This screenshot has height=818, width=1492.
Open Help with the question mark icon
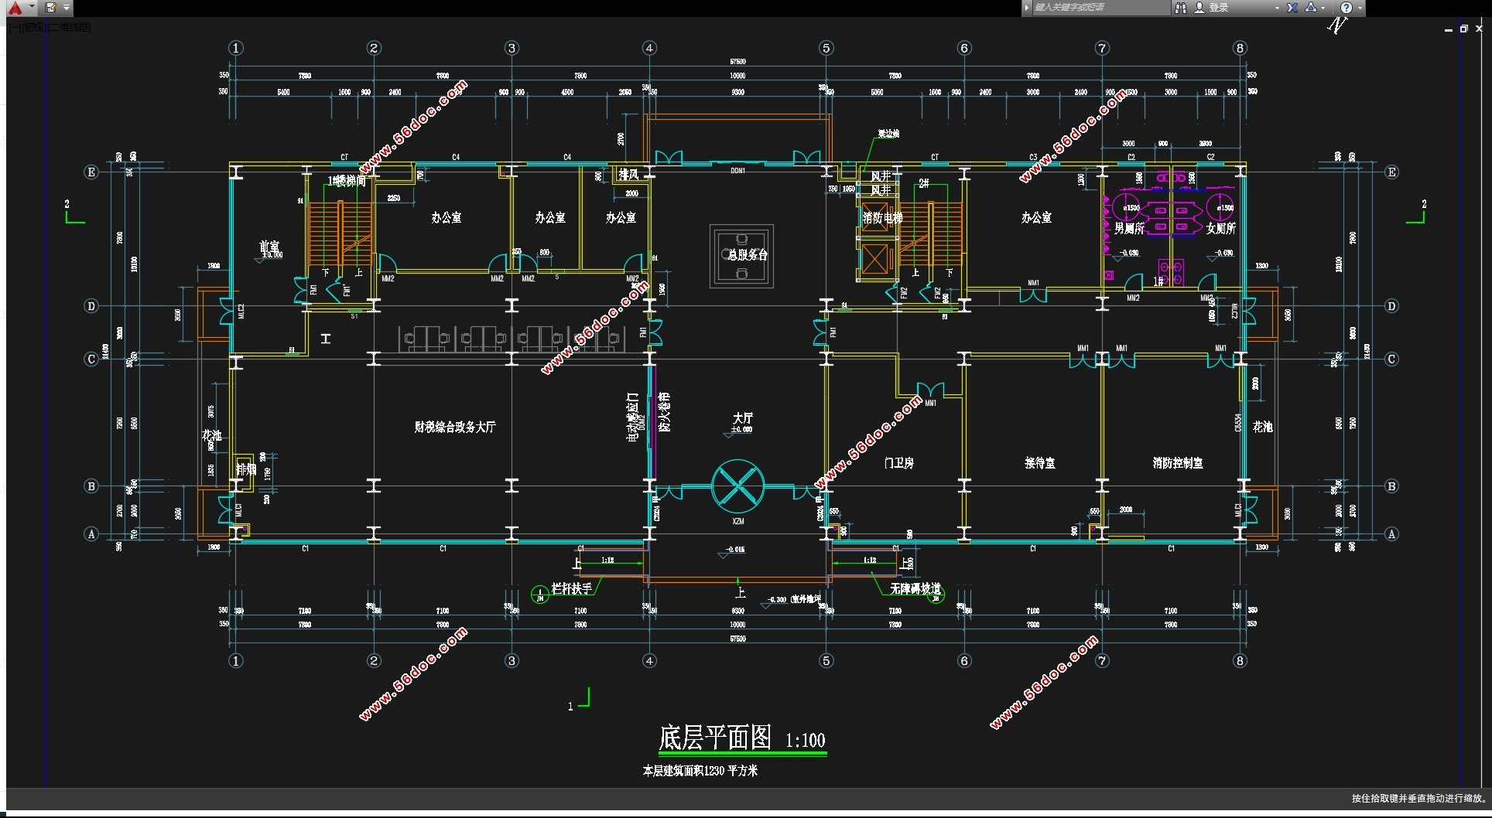coord(1347,8)
